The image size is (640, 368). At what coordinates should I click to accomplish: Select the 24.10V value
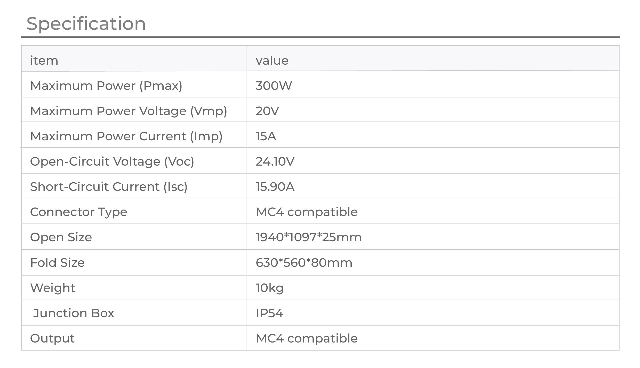coord(275,161)
